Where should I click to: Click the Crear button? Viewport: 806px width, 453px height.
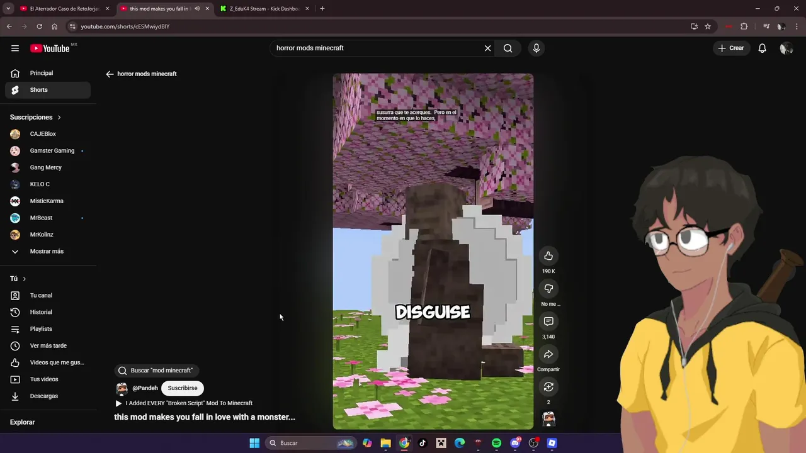click(x=731, y=48)
